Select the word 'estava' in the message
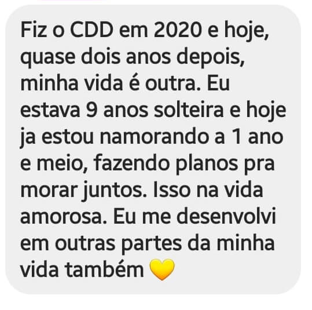This screenshot has width=312, height=310. click(x=50, y=111)
